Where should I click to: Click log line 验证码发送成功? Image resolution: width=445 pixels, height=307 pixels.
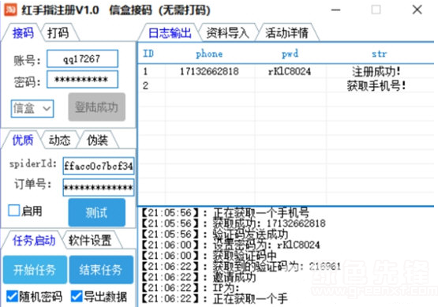tap(215, 234)
